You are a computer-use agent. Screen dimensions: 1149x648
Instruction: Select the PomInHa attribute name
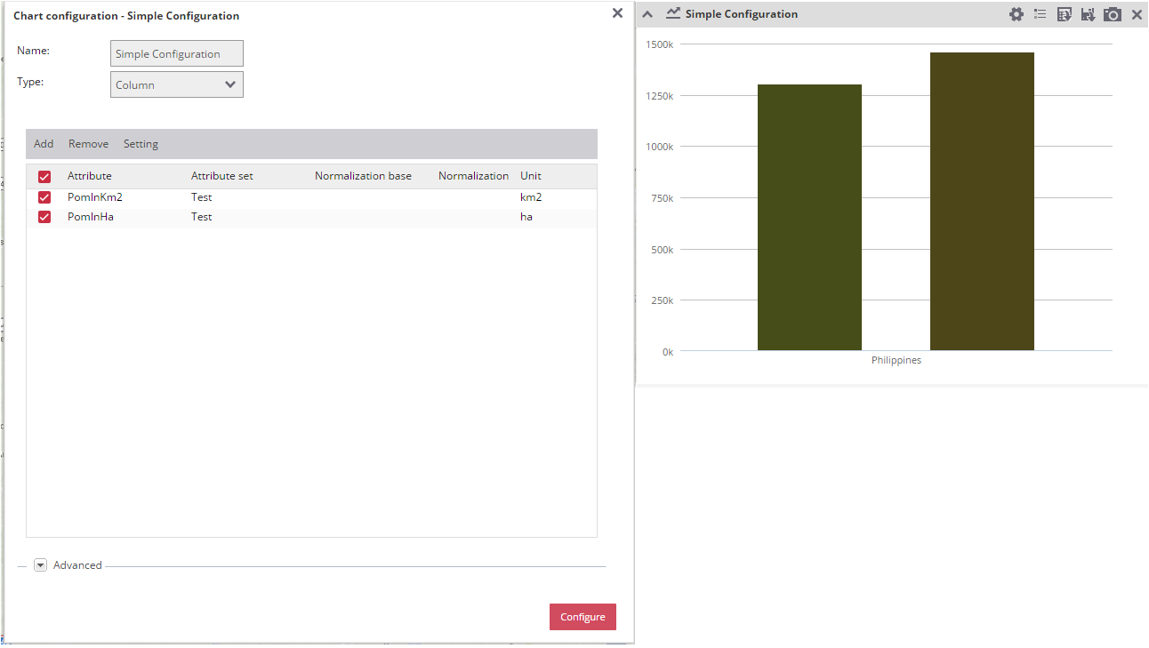(x=91, y=217)
